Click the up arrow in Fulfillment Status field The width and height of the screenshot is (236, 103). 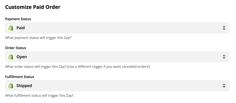pos(224,85)
